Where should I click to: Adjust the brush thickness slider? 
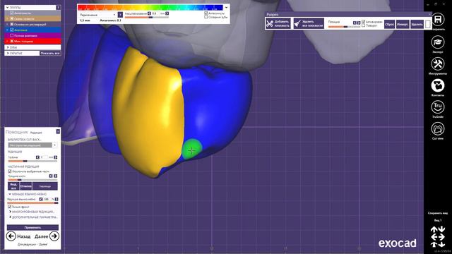[32, 180]
